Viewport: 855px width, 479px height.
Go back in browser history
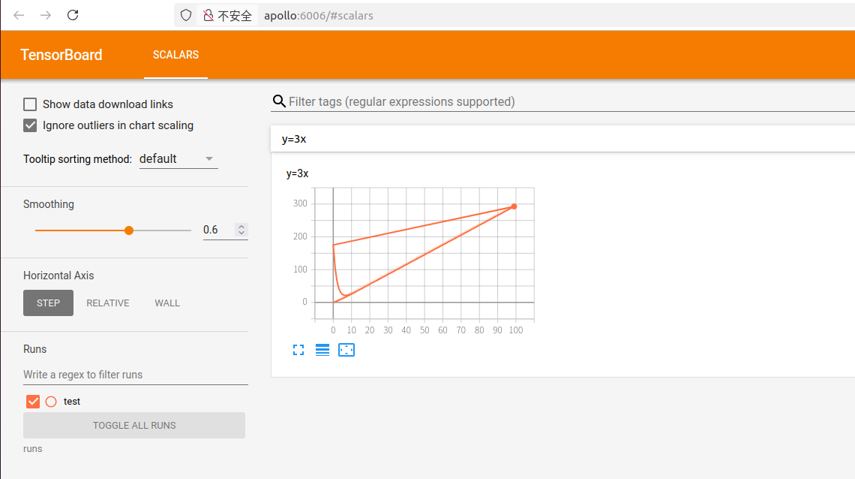[x=19, y=15]
